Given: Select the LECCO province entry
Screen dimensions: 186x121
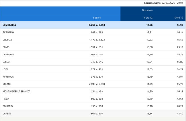Looking at the screenshot, I should coord(7,62).
